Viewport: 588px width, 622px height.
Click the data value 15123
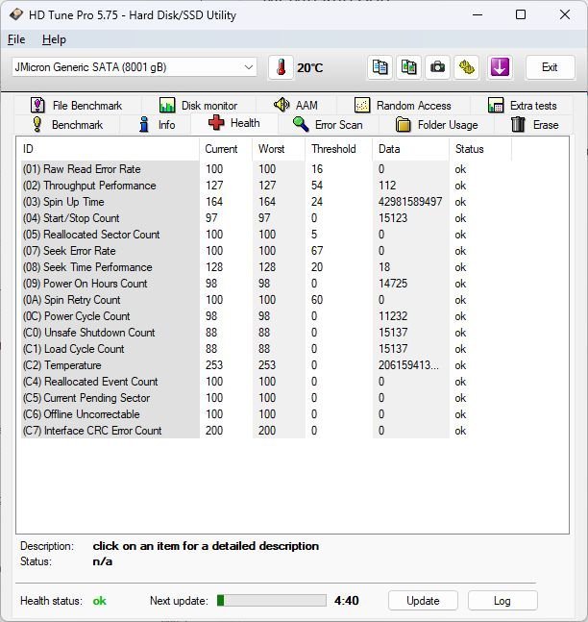click(x=393, y=218)
